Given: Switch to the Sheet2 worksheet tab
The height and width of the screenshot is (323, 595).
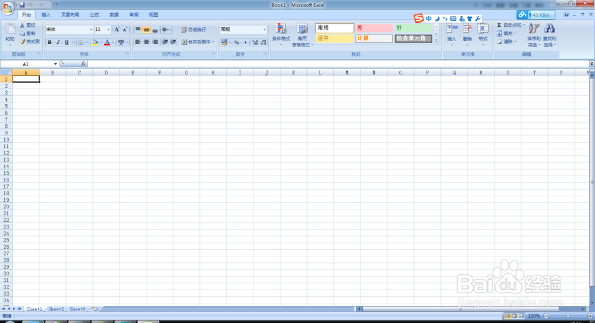Looking at the screenshot, I should (56, 309).
